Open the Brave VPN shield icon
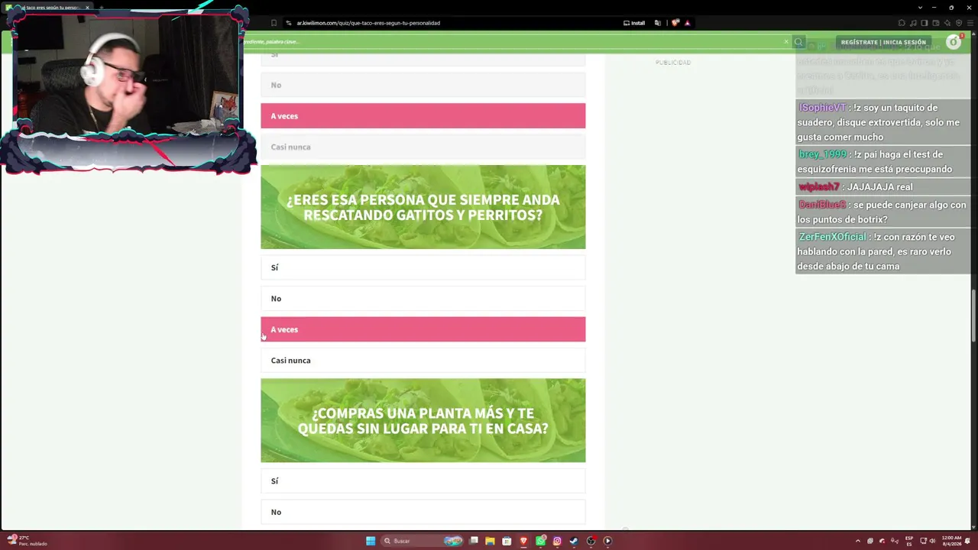 (959, 23)
